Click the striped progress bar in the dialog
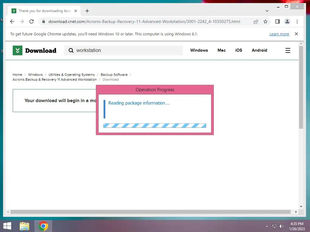Screen dimensions: 310x232 click(x=155, y=125)
